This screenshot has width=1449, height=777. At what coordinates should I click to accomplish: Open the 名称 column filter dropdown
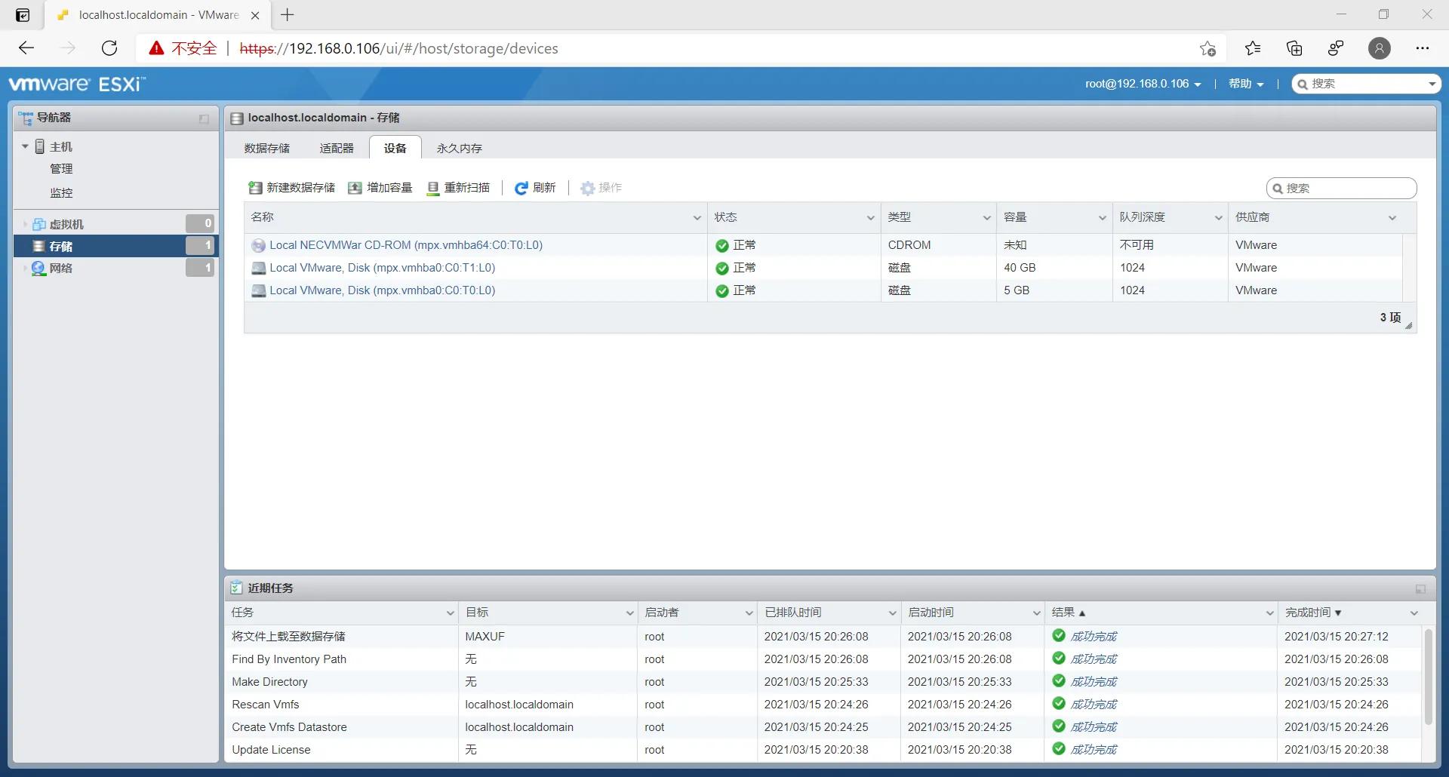[x=696, y=217]
